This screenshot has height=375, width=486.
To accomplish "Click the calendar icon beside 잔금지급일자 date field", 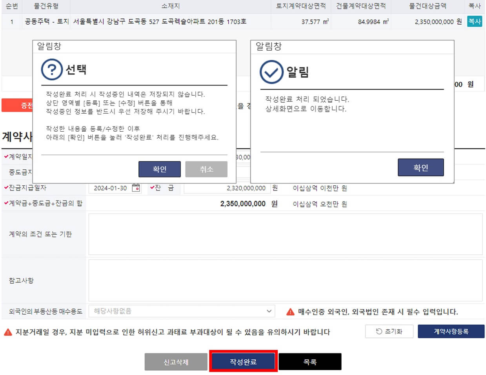I will (x=135, y=188).
